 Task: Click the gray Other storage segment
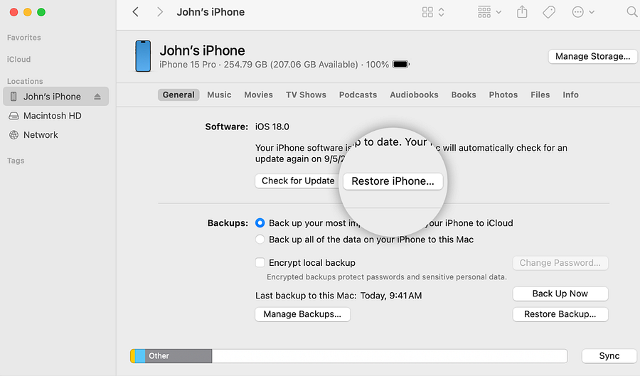(178, 356)
